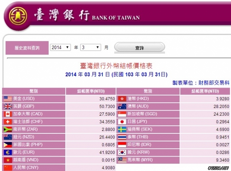Click the MYR rate value 9.3460
Screen dimensions: 231x171
click(223, 160)
